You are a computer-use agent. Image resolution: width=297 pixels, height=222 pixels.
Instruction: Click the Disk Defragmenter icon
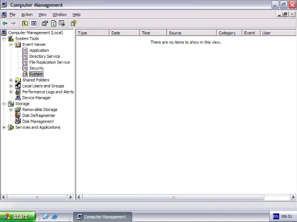point(18,115)
